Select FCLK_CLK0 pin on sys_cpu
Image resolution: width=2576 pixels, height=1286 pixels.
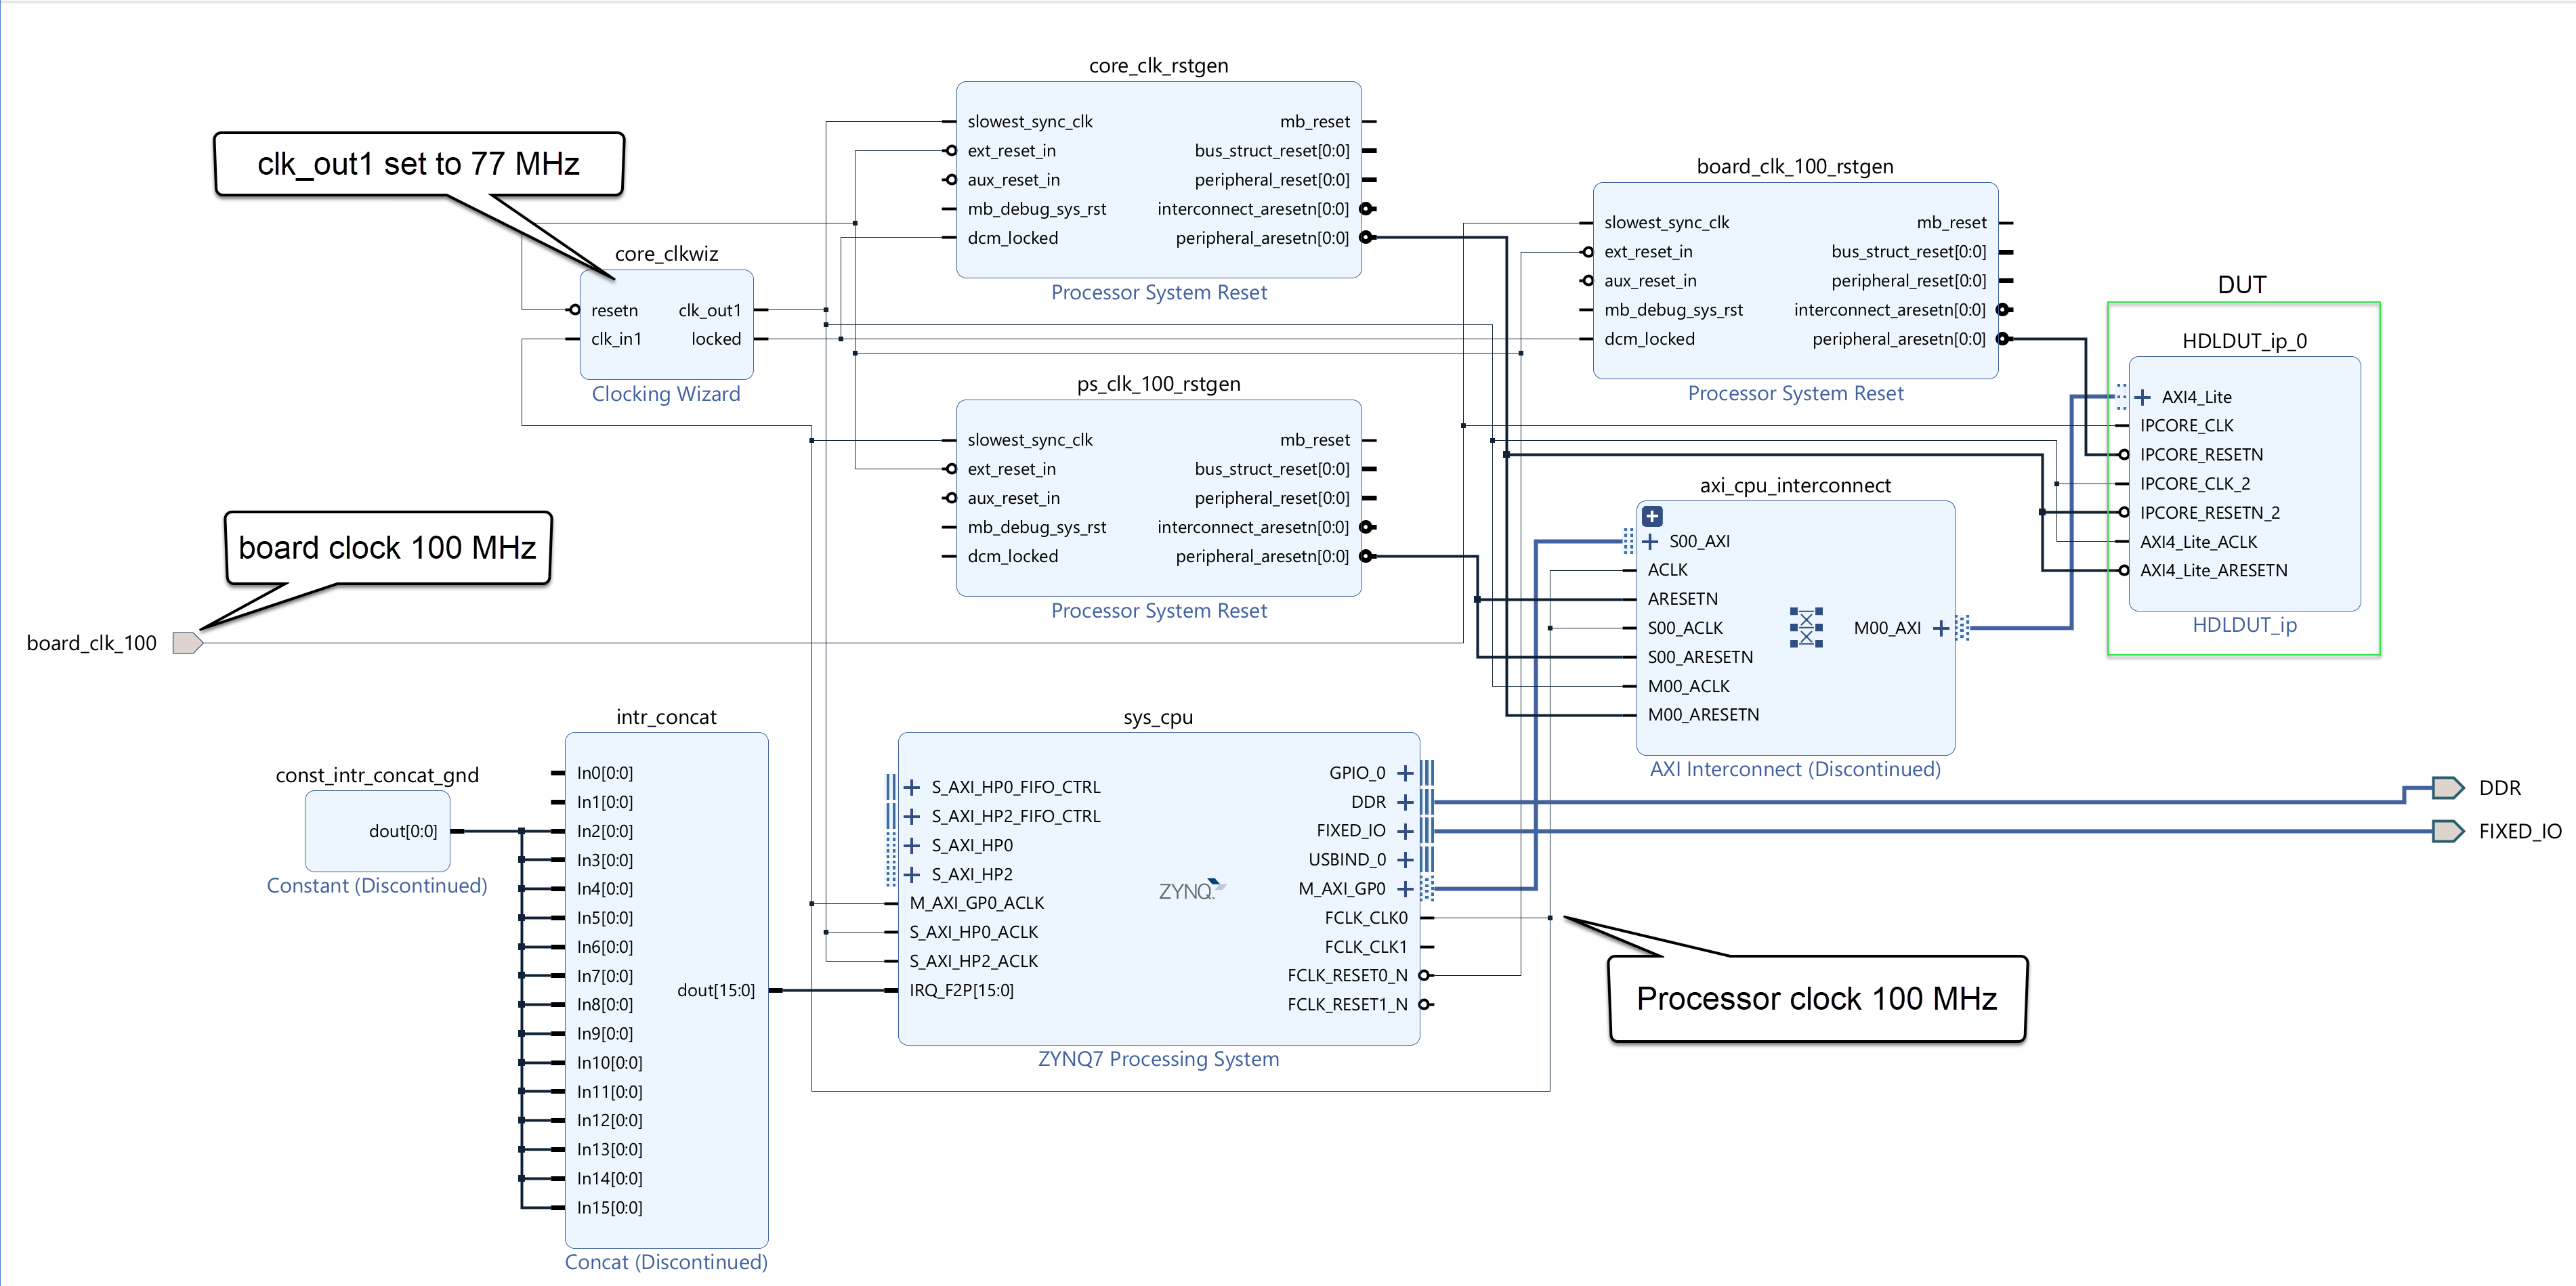pos(1366,918)
